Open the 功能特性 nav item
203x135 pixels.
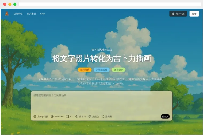click(18, 14)
